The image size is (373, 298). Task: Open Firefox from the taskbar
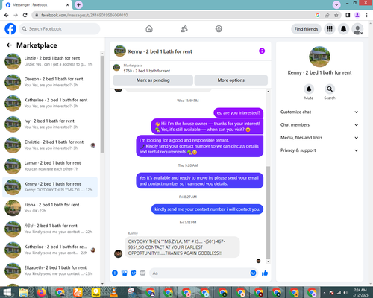[42, 293]
